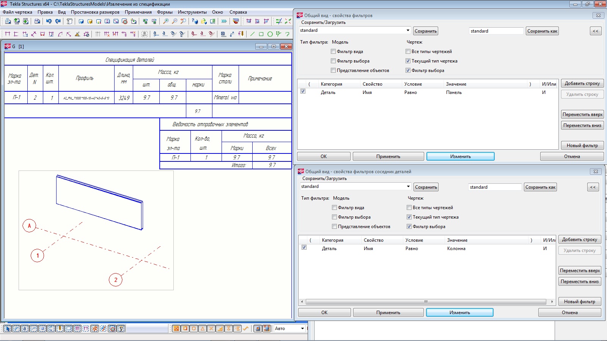Enable 'Фильтр вида' checkbox in upper dialog
The width and height of the screenshot is (607, 341).
[x=333, y=52]
